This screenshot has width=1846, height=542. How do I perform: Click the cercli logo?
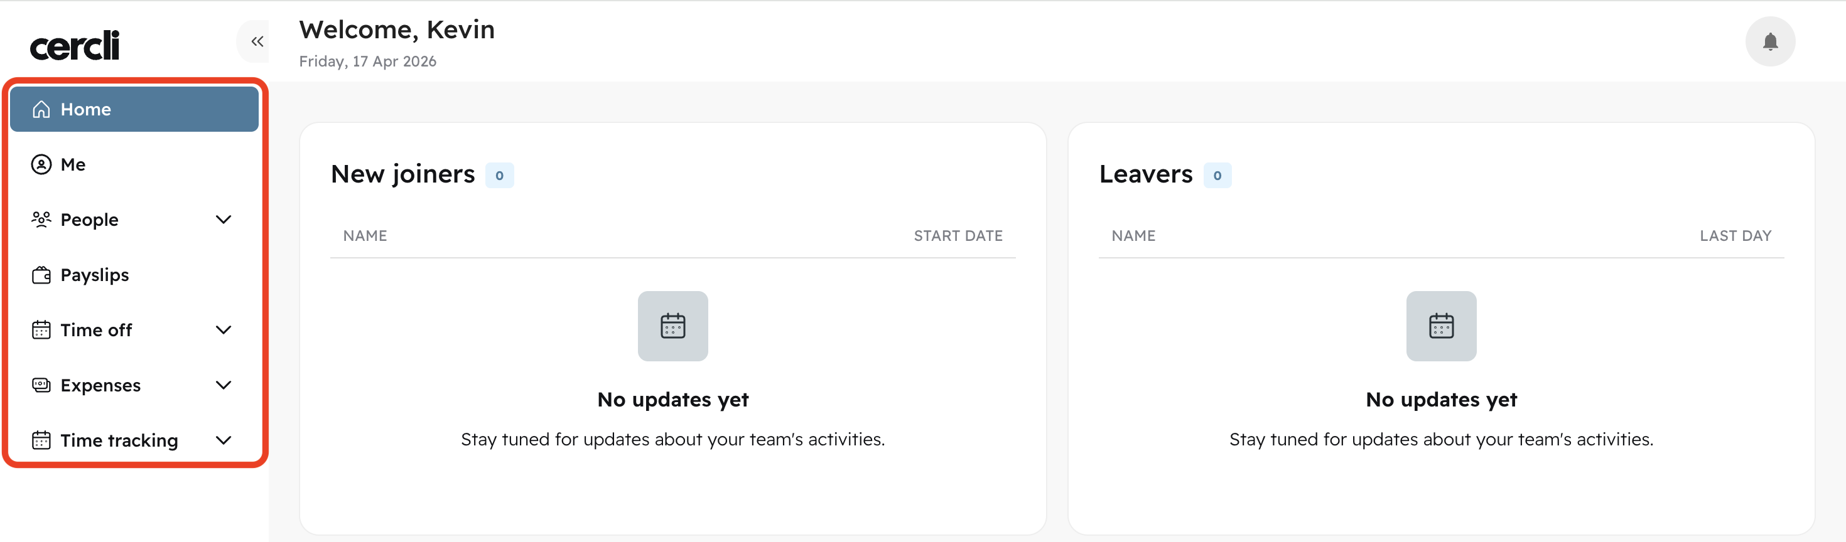(x=74, y=45)
